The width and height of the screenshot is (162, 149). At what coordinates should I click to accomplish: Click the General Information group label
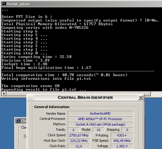pyautogui.click(x=52, y=107)
